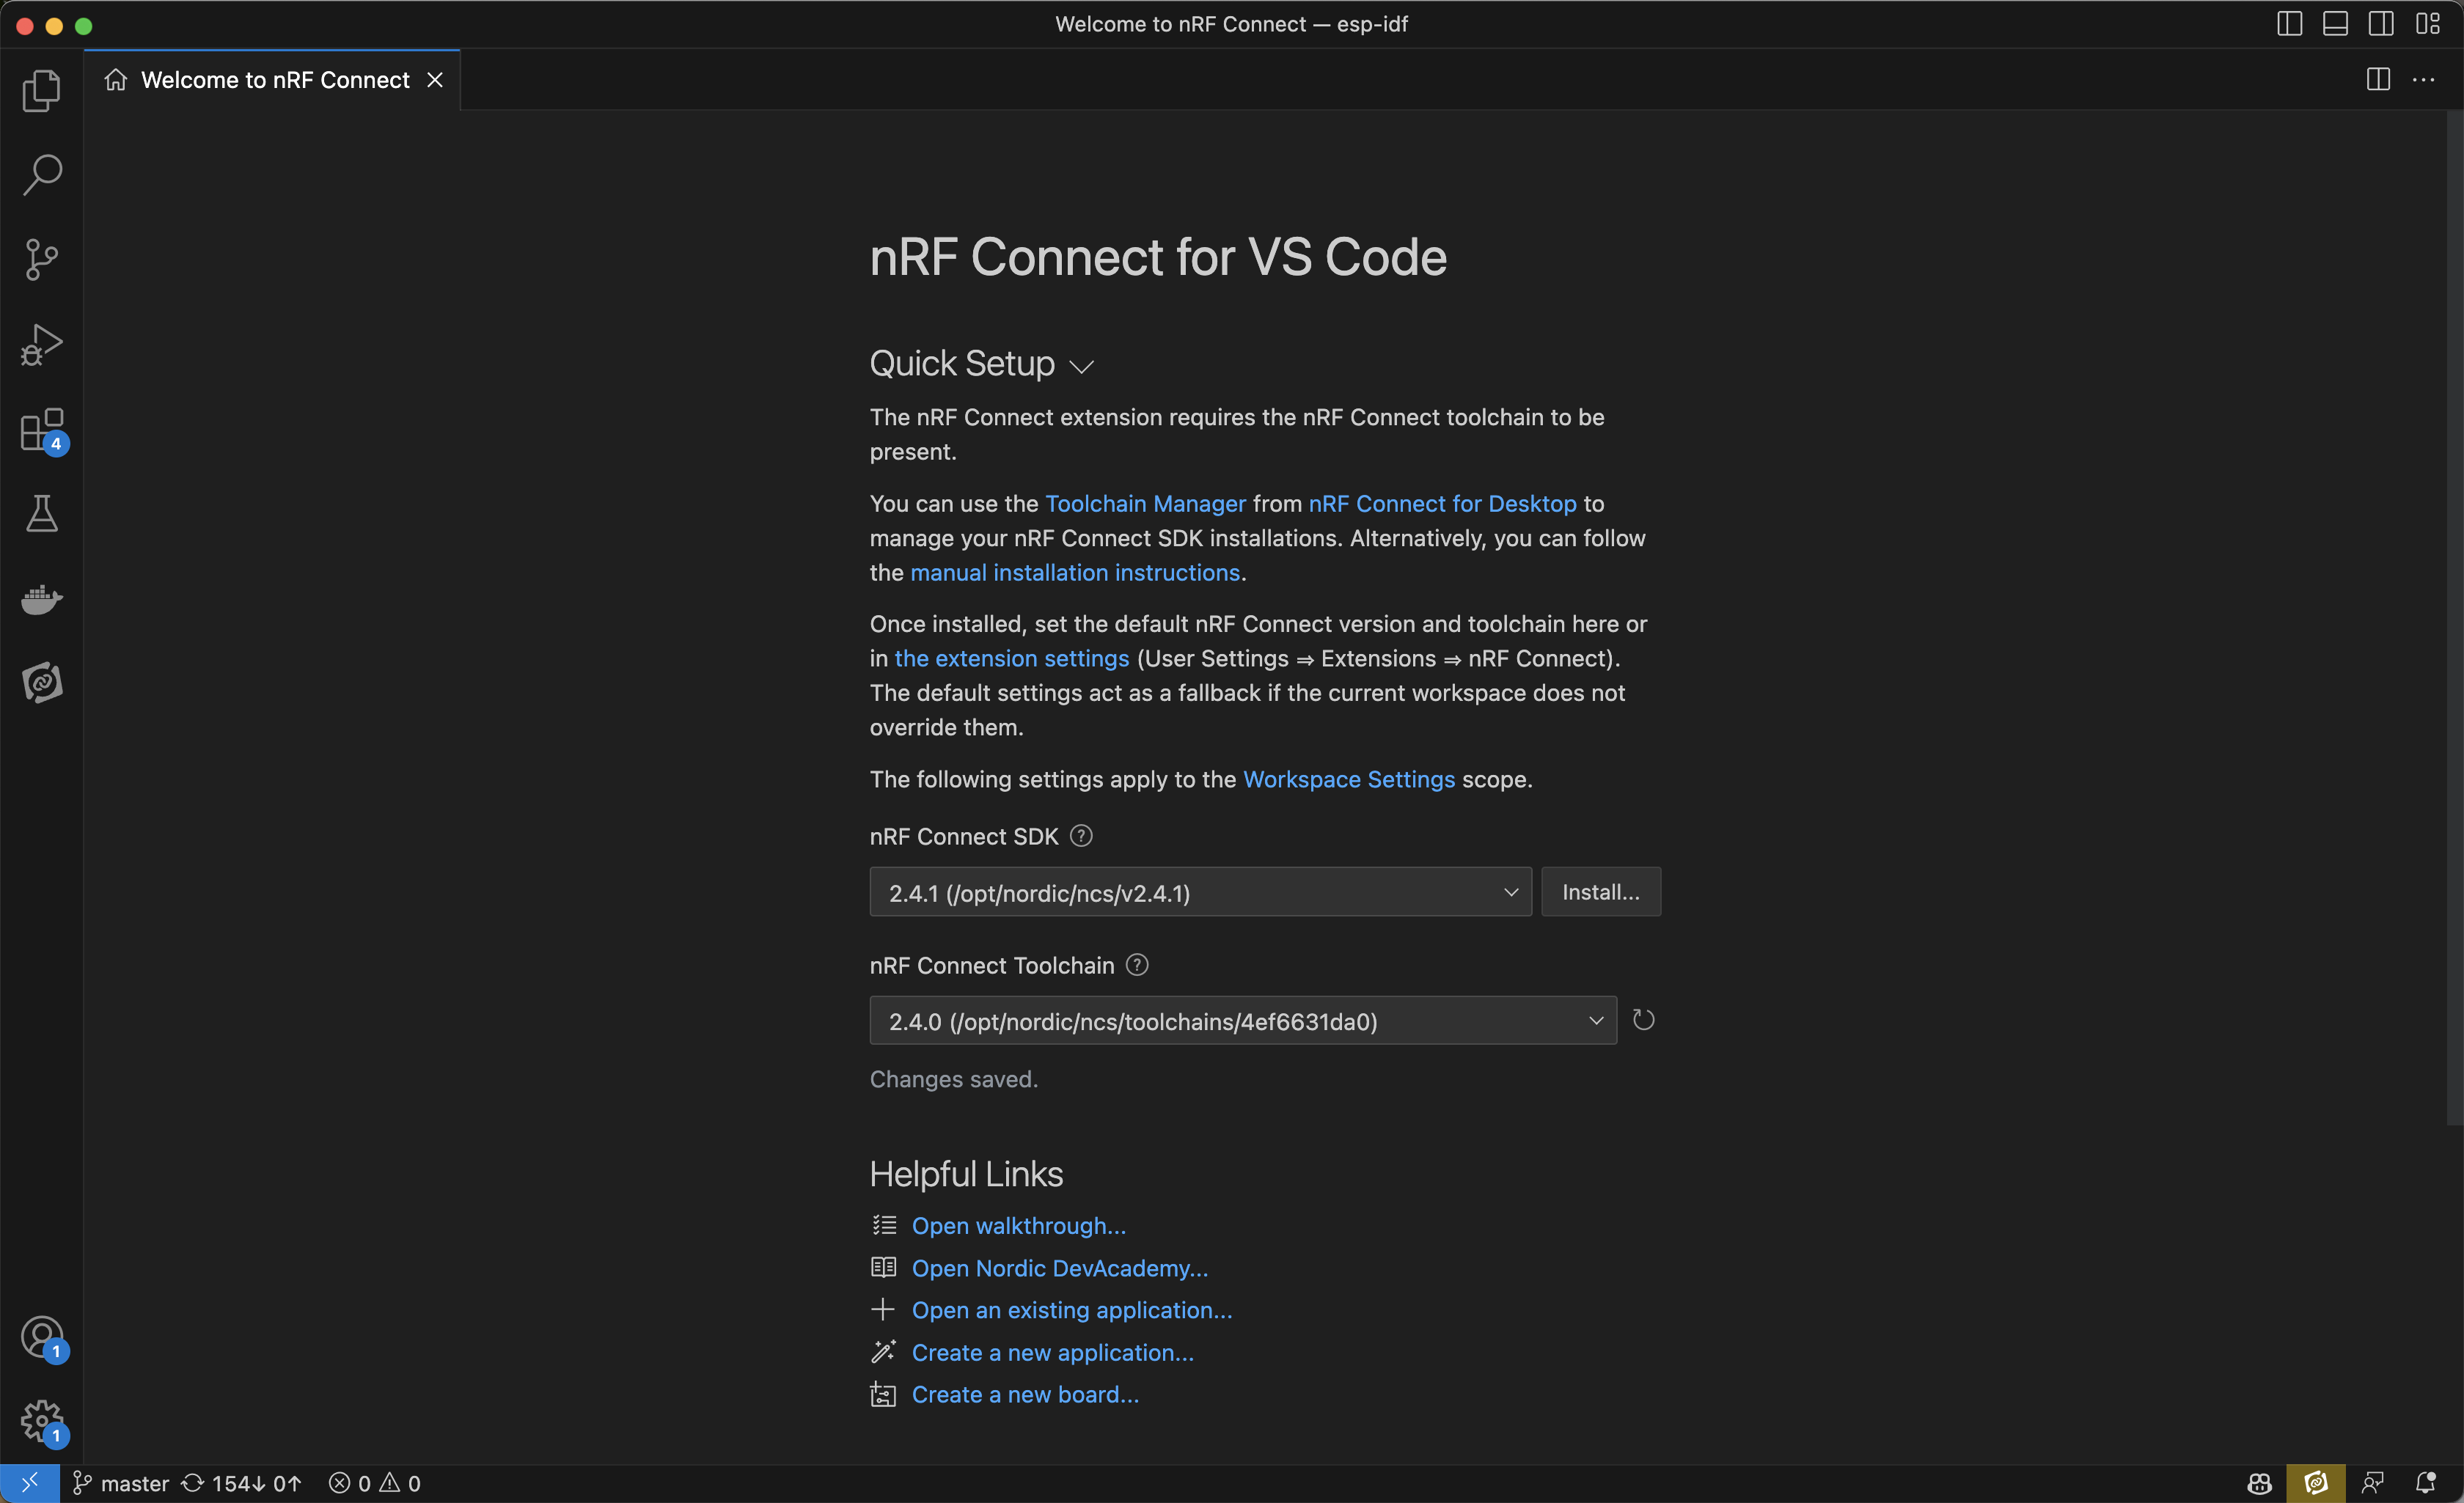Click Create a new application... link
This screenshot has width=2464, height=1503.
pyautogui.click(x=1053, y=1353)
